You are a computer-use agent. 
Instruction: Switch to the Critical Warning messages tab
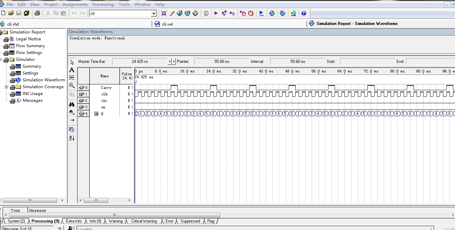tap(144, 221)
